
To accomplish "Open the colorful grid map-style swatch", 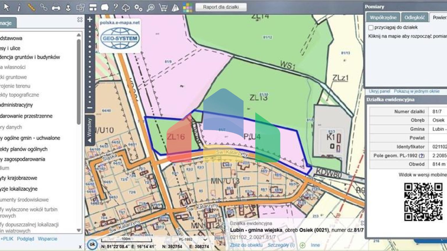I will tap(187, 8).
